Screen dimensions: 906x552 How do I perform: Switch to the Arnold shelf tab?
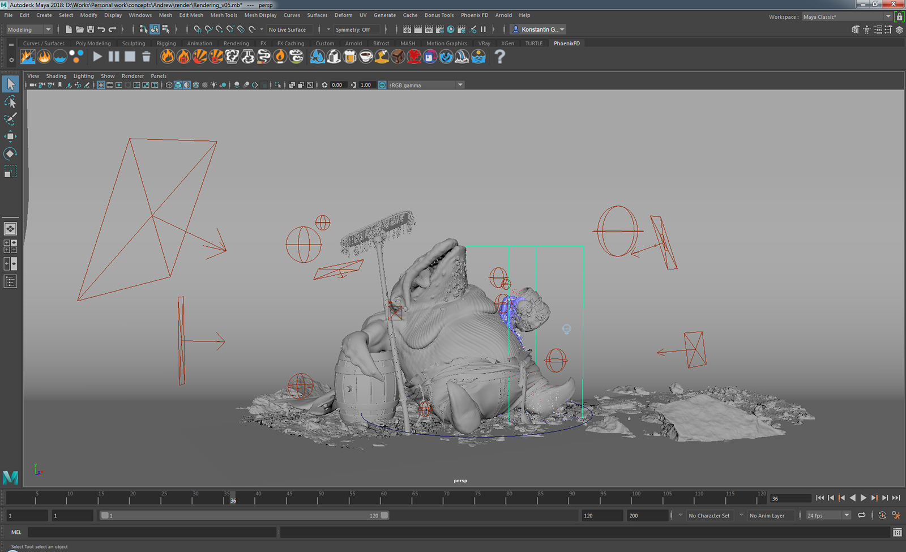[353, 43]
